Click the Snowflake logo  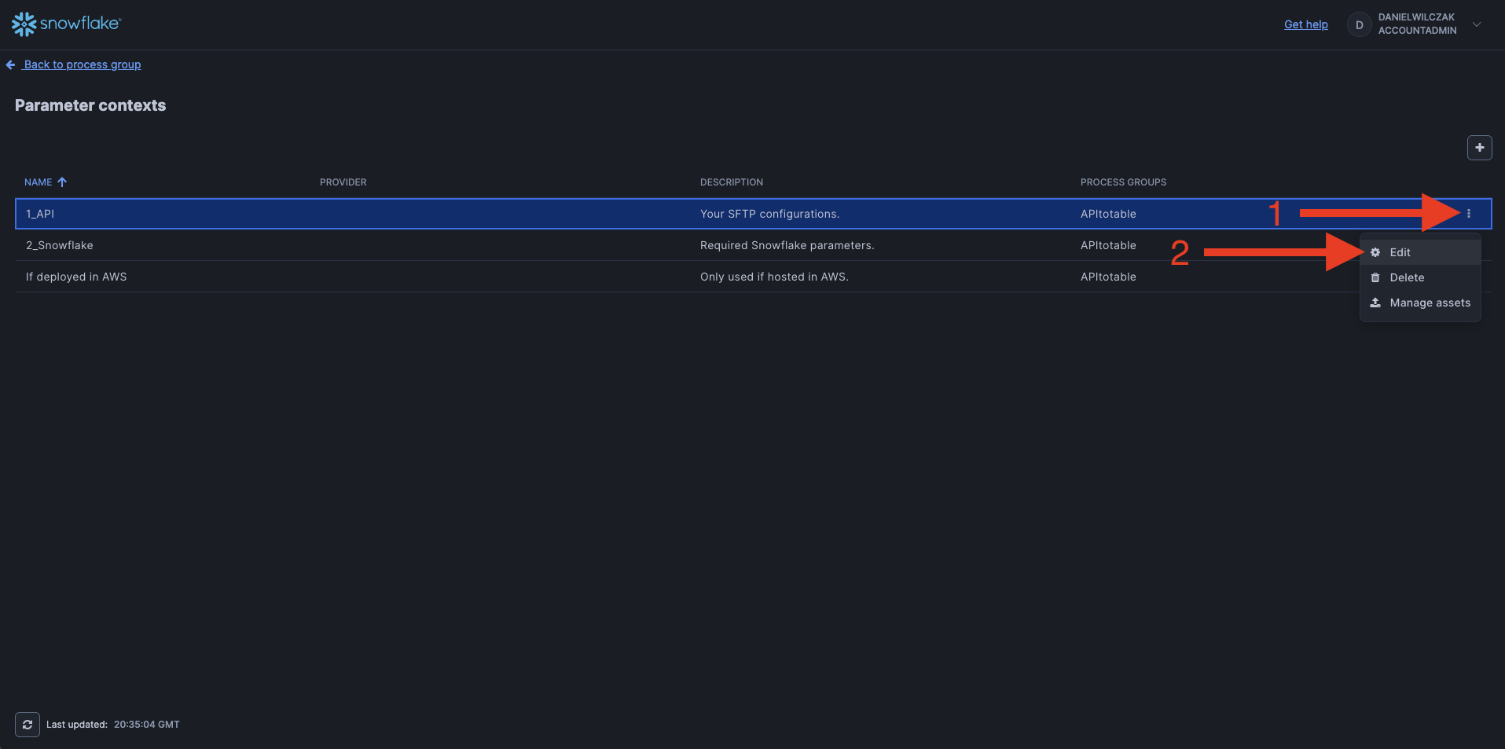66,24
